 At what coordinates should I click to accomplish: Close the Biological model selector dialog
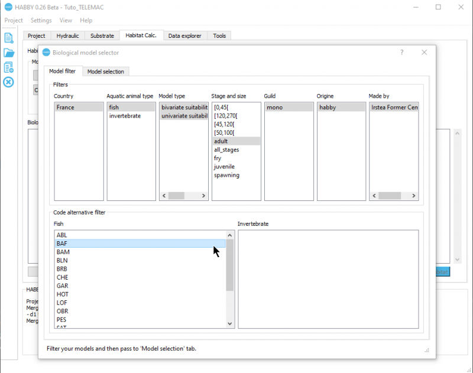[x=424, y=52]
